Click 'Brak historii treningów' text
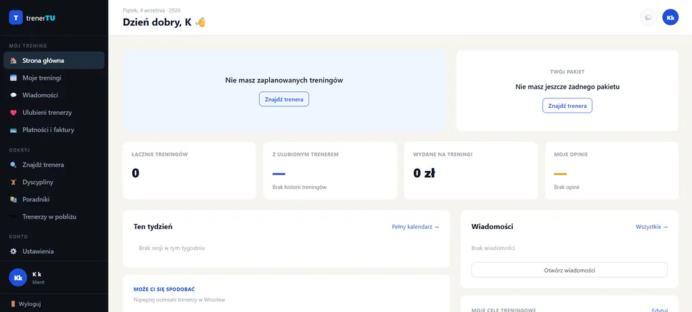This screenshot has width=692, height=312. (x=299, y=187)
